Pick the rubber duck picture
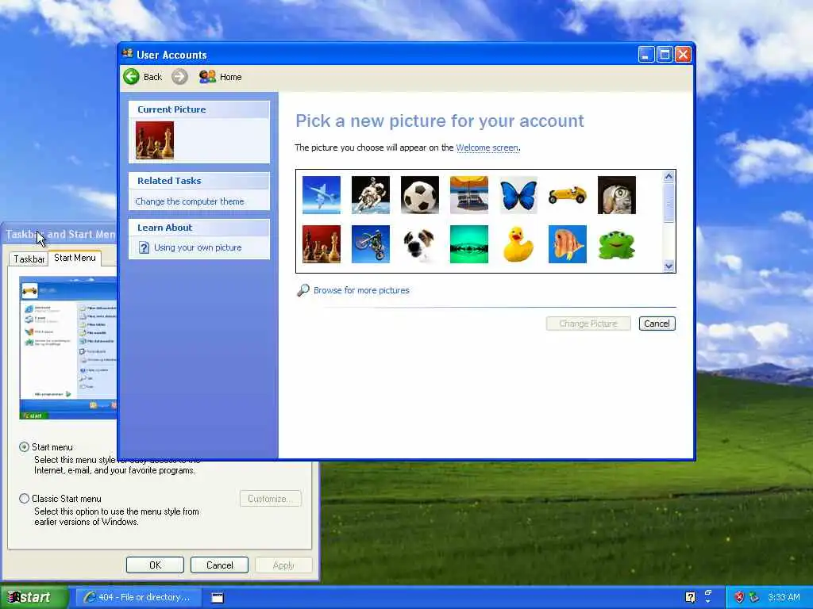The height and width of the screenshot is (609, 813). pos(518,244)
